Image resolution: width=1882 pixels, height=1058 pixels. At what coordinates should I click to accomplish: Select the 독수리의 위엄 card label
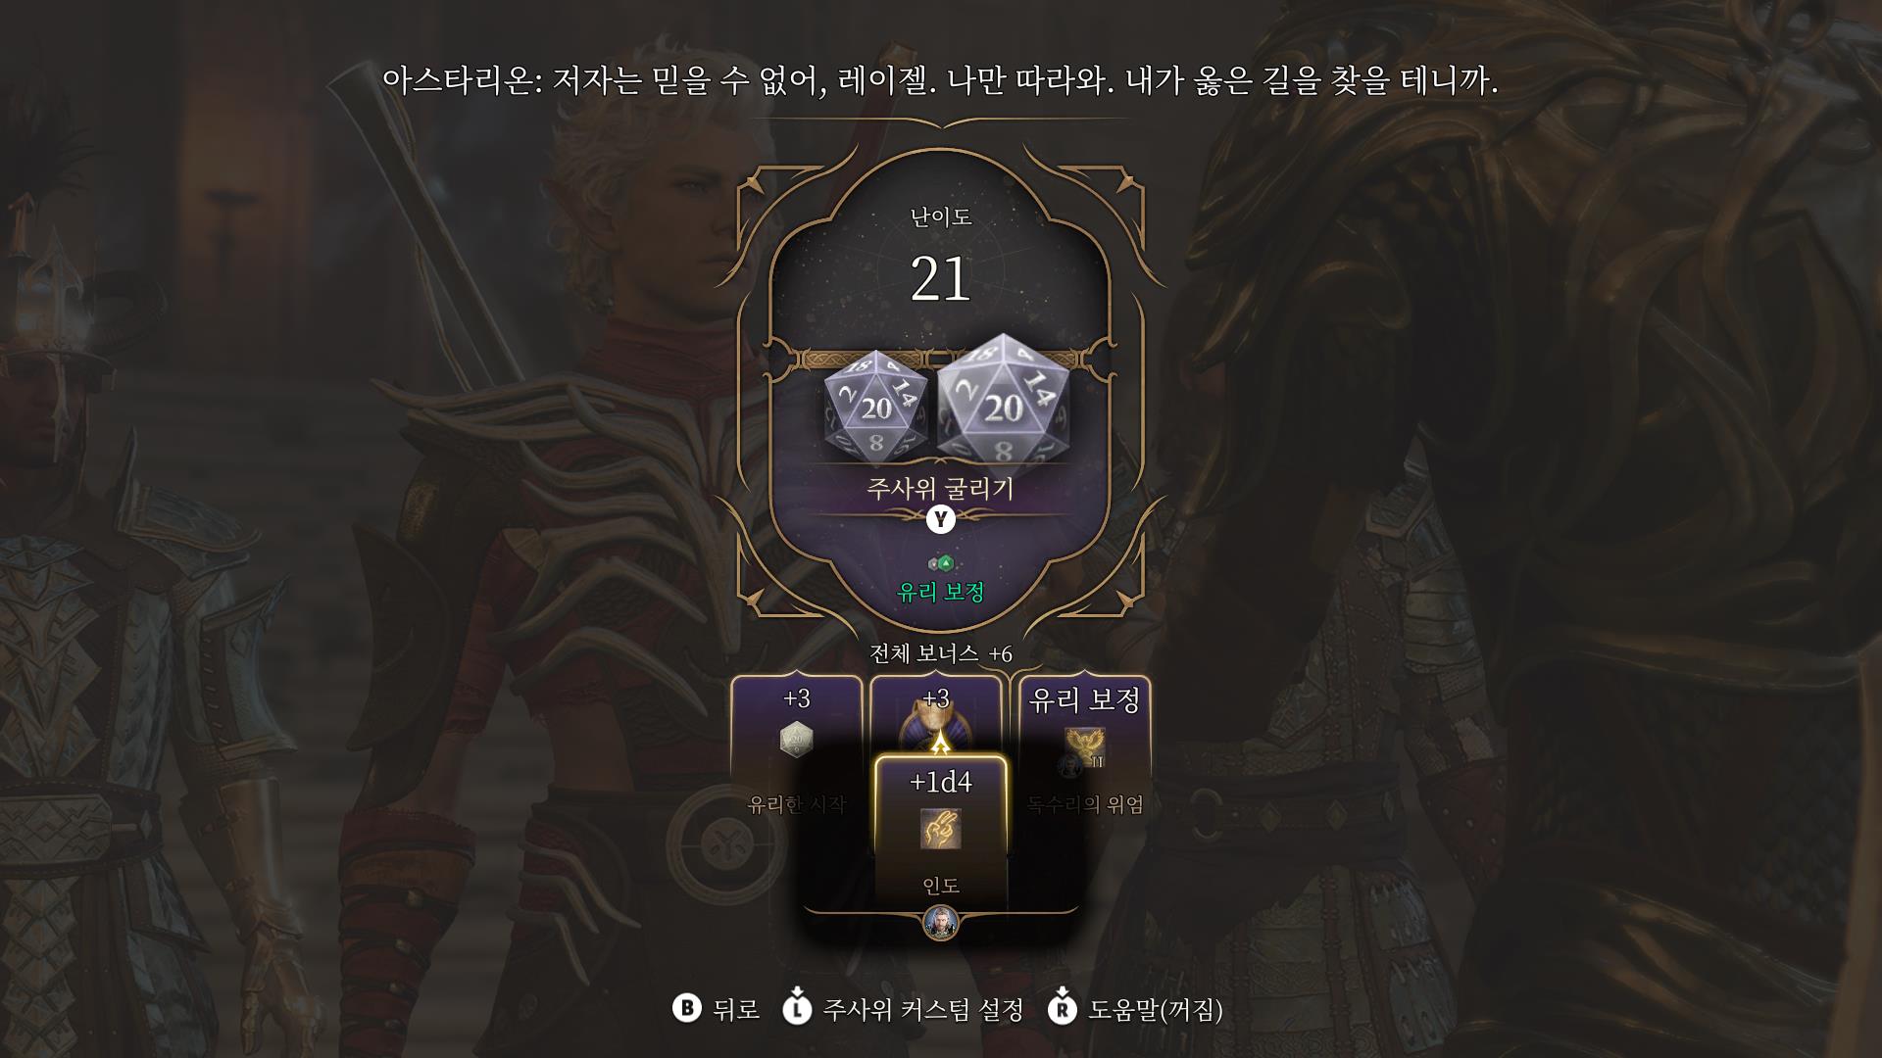pyautogui.click(x=1085, y=805)
